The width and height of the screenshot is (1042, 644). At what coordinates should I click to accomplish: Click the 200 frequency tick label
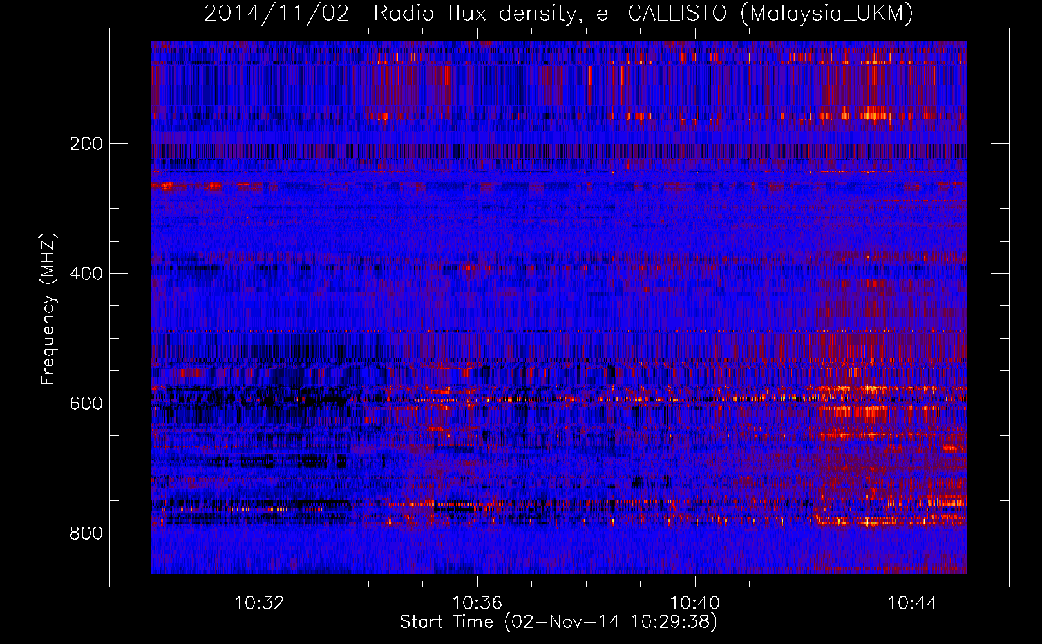(x=86, y=144)
